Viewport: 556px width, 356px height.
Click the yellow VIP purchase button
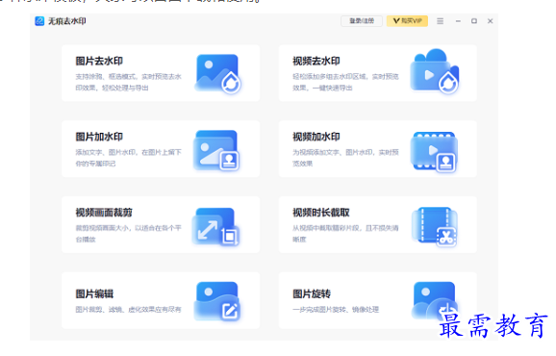(x=407, y=21)
